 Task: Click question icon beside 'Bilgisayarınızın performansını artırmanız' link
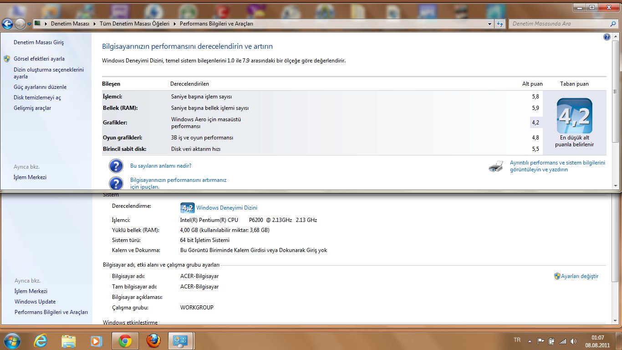coord(116,183)
